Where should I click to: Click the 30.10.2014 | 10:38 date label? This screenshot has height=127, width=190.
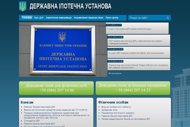[115, 49]
